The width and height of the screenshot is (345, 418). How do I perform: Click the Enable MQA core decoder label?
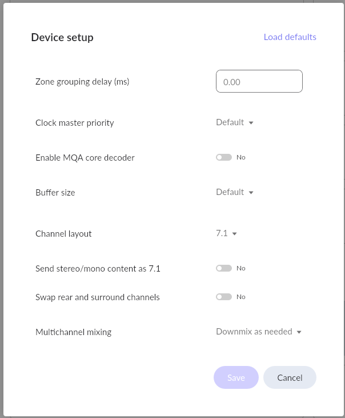tap(85, 158)
